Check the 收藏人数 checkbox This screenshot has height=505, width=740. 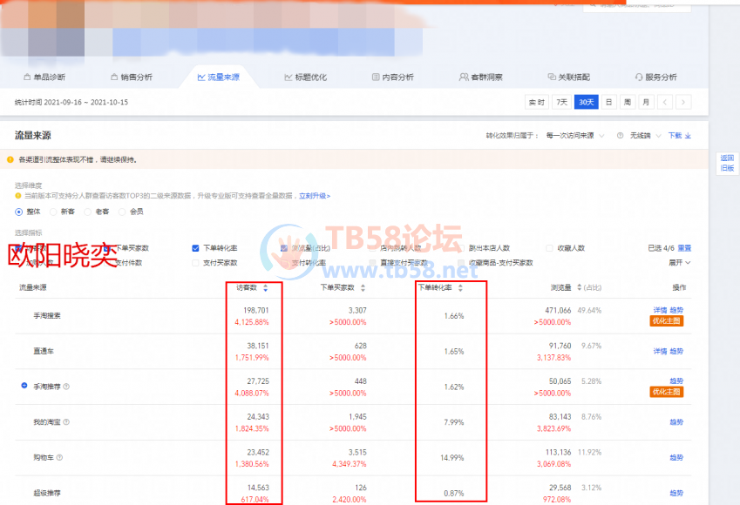(x=549, y=248)
